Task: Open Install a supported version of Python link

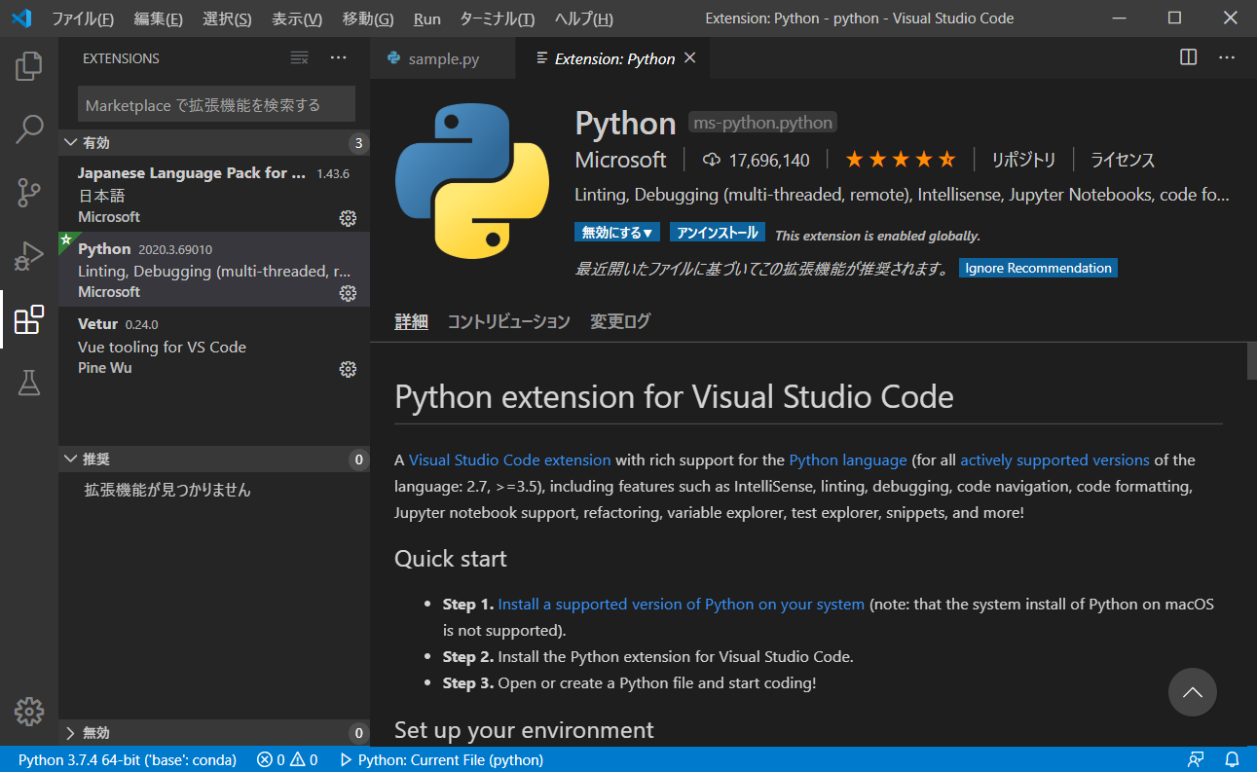Action: 682,604
